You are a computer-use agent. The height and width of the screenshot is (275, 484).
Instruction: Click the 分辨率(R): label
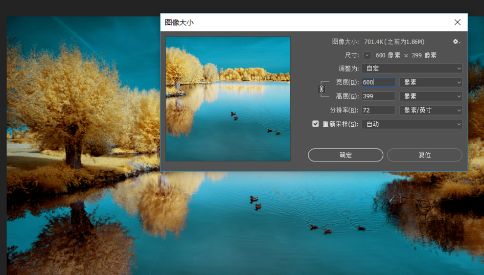click(x=344, y=110)
